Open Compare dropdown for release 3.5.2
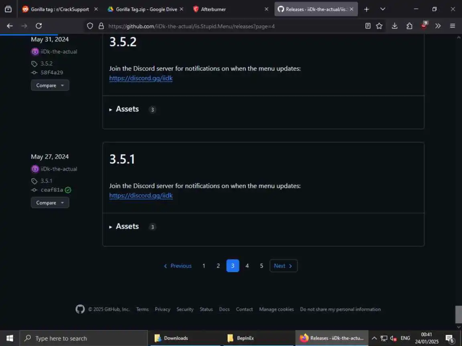 pyautogui.click(x=50, y=85)
